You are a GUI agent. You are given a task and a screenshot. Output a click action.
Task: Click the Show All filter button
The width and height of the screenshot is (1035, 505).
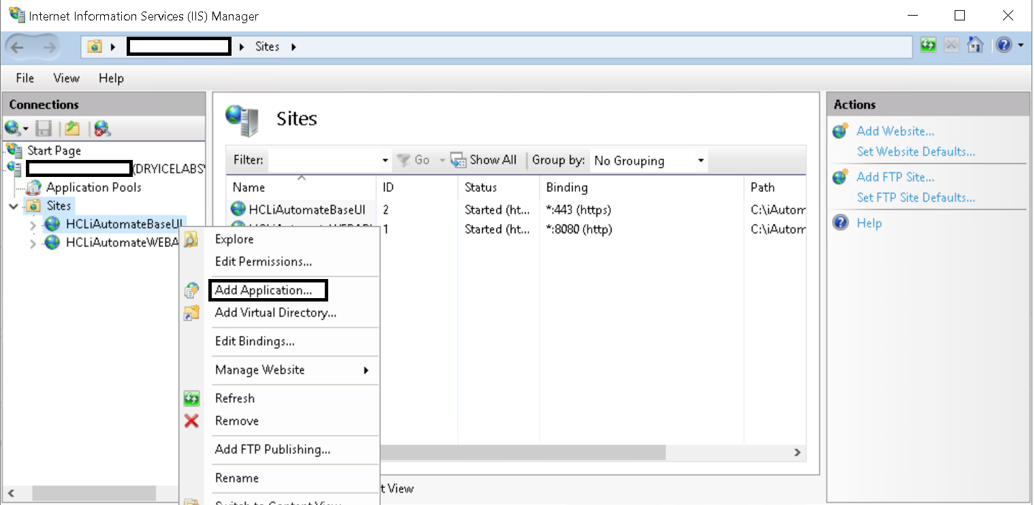click(484, 160)
